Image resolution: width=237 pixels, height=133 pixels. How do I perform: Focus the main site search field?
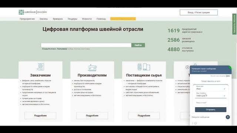pos(86,45)
